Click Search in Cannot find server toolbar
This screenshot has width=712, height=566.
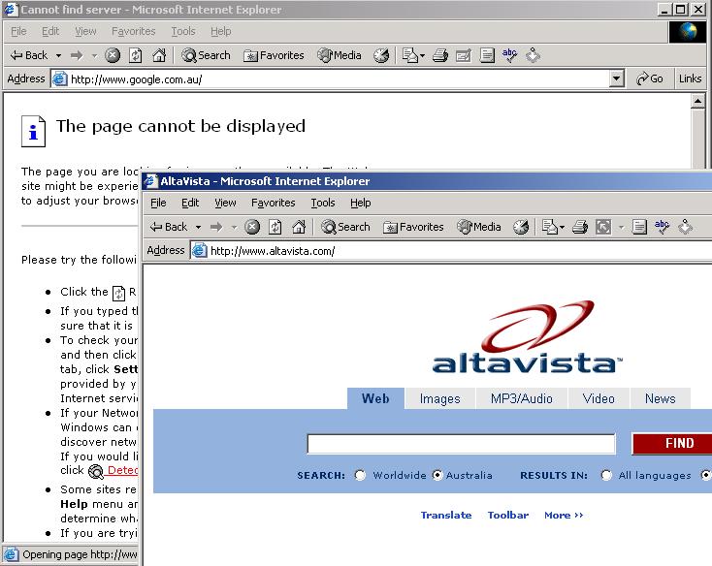coord(206,55)
